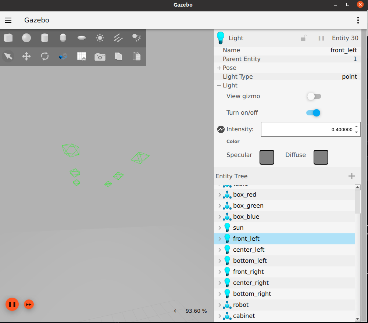
Task: Activate the translate mode tool
Action: 26,56
